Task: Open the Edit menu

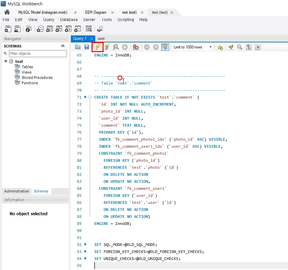Action: click(x=19, y=20)
